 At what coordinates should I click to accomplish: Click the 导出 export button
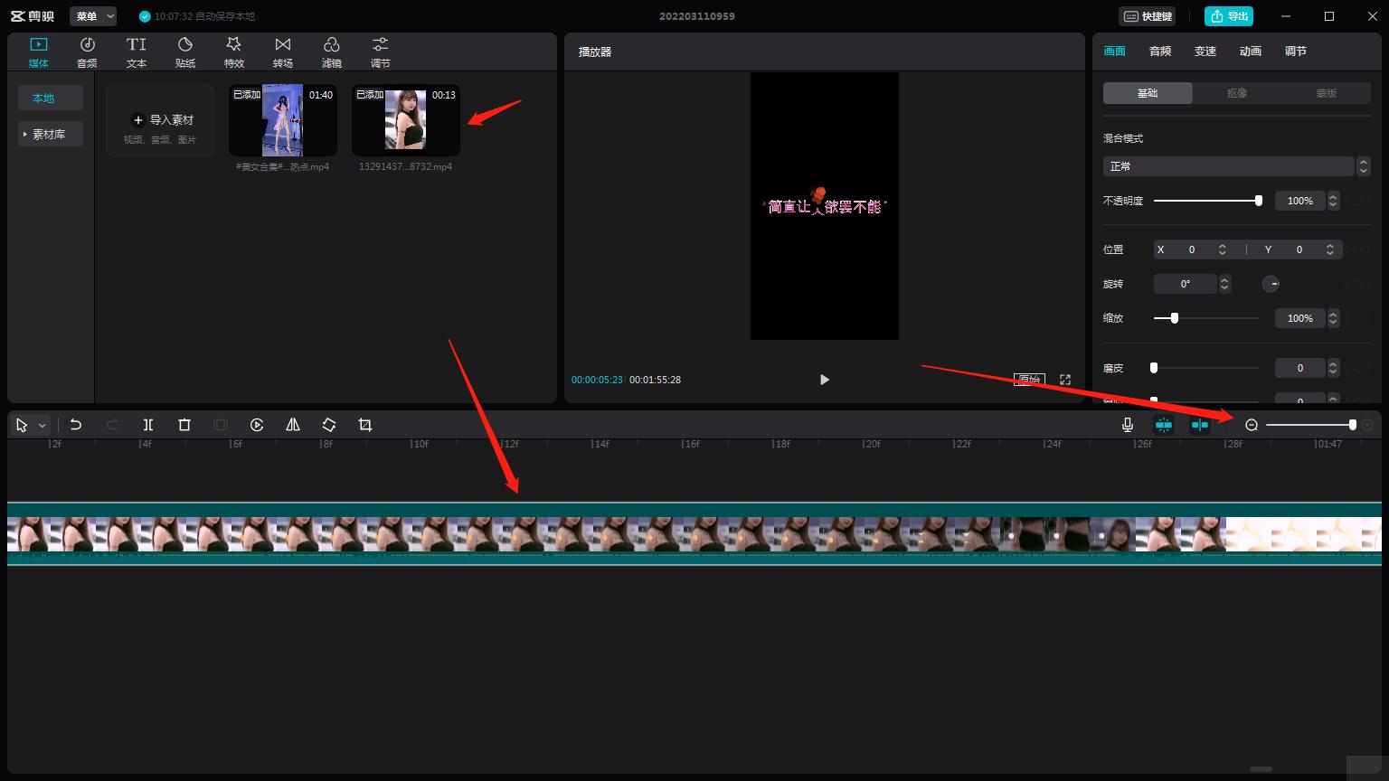1229,16
